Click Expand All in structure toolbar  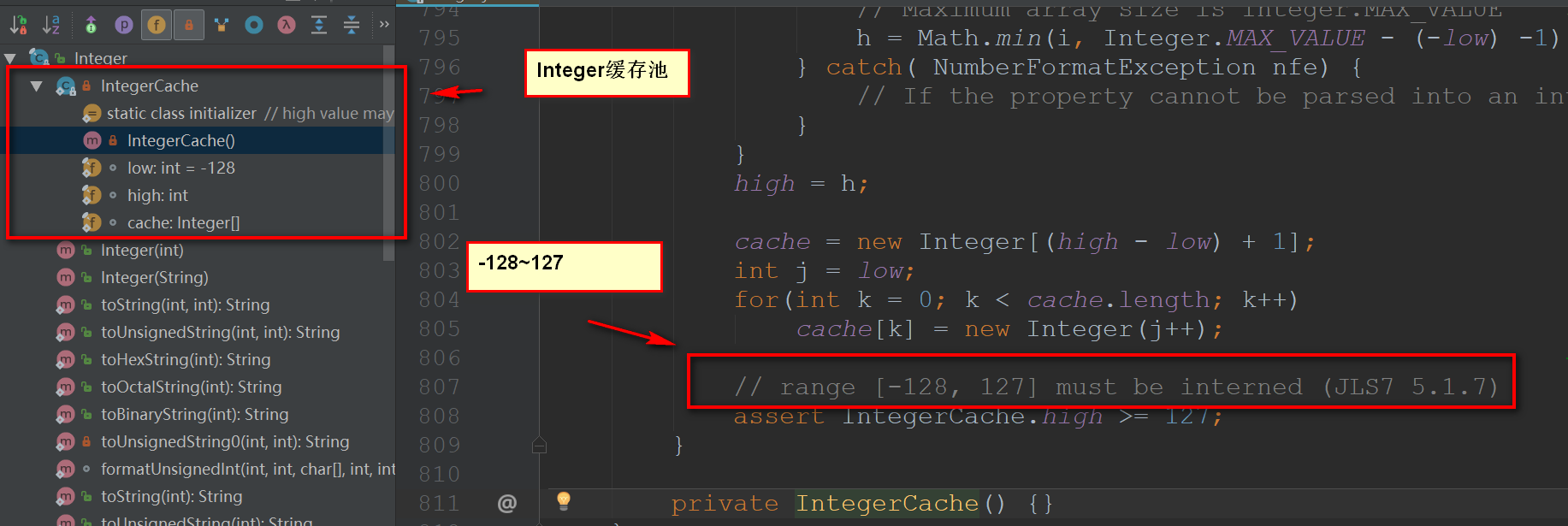click(319, 25)
